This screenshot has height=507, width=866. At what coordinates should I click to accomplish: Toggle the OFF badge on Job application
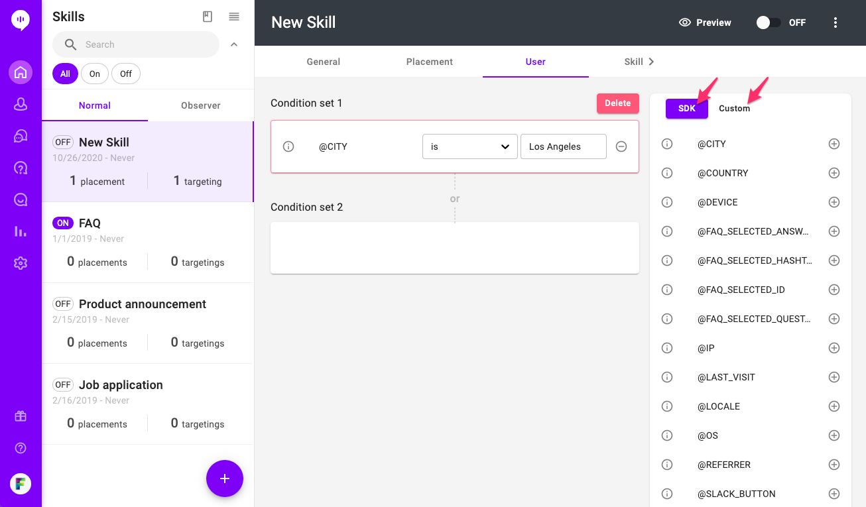tap(63, 385)
